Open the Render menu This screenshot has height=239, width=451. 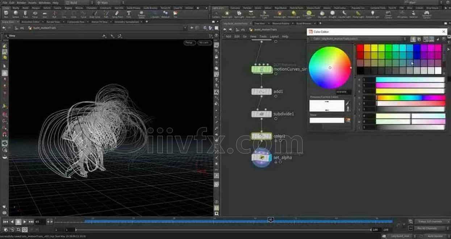point(21,3)
